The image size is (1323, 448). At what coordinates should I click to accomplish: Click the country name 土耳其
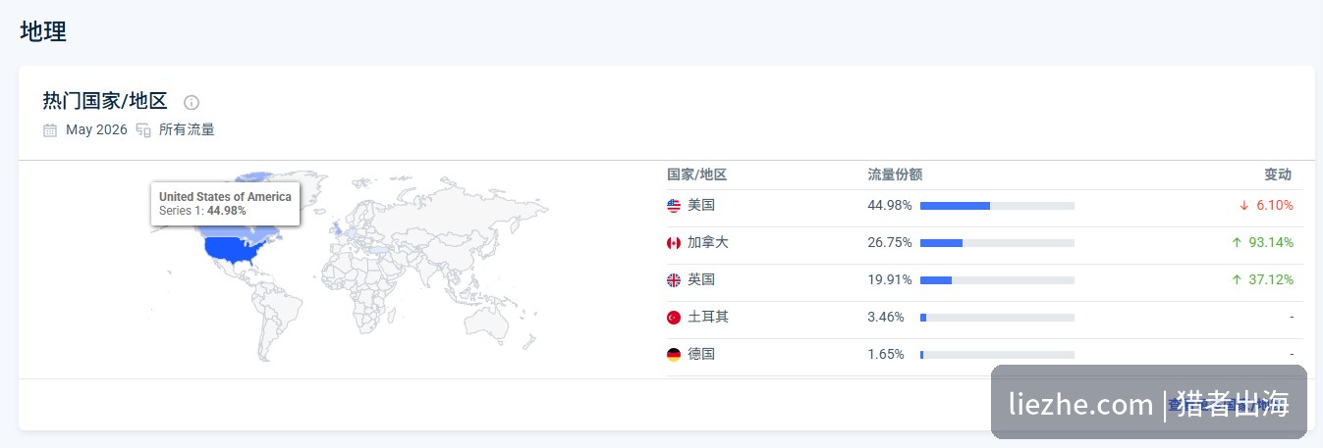tap(708, 318)
